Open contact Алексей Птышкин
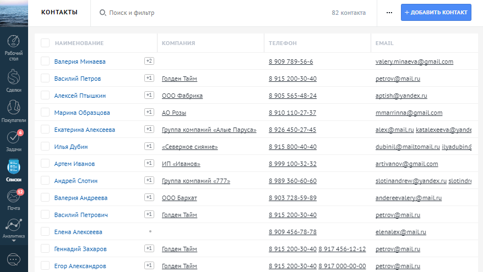Screen dimensions: 483x272 [80, 96]
